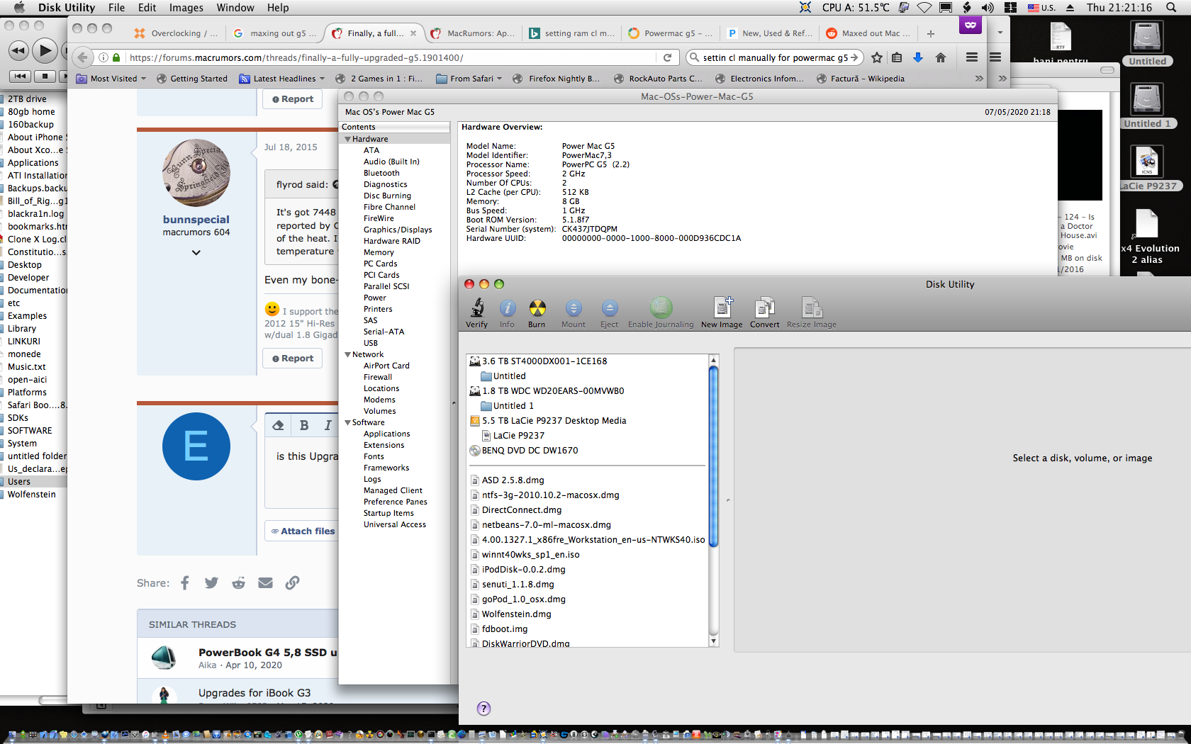This screenshot has width=1191, height=744.
Task: Select Wolfenstein.dmg disk image
Action: pyautogui.click(x=512, y=614)
